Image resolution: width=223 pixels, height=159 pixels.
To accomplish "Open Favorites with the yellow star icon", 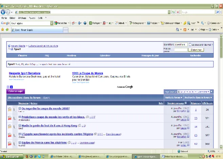I will pos(3,30).
